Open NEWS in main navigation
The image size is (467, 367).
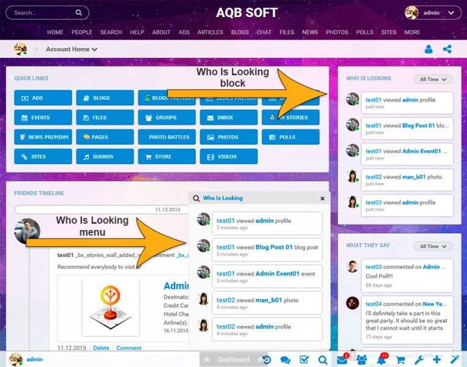(x=310, y=32)
